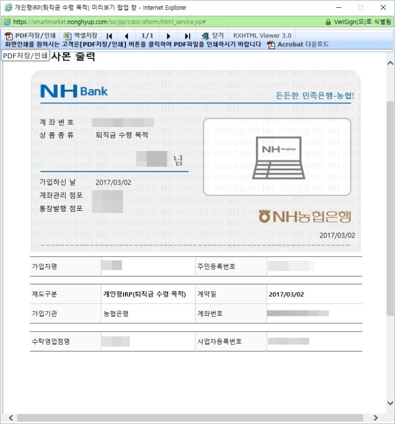Click the vertical scrollbar up arrow
Viewport: 395px width, 424px height.
tap(390, 63)
